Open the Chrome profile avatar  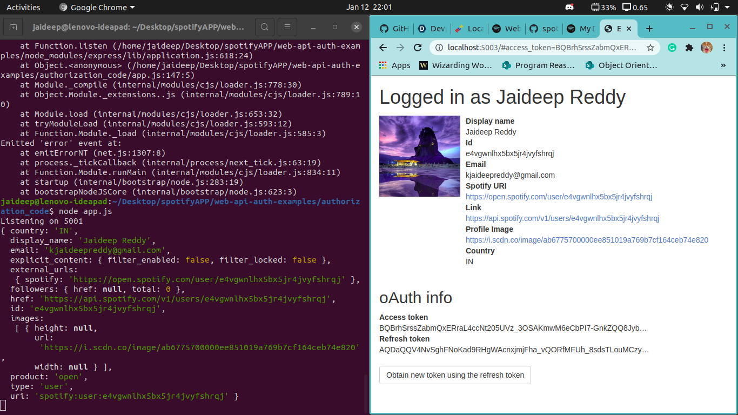707,48
